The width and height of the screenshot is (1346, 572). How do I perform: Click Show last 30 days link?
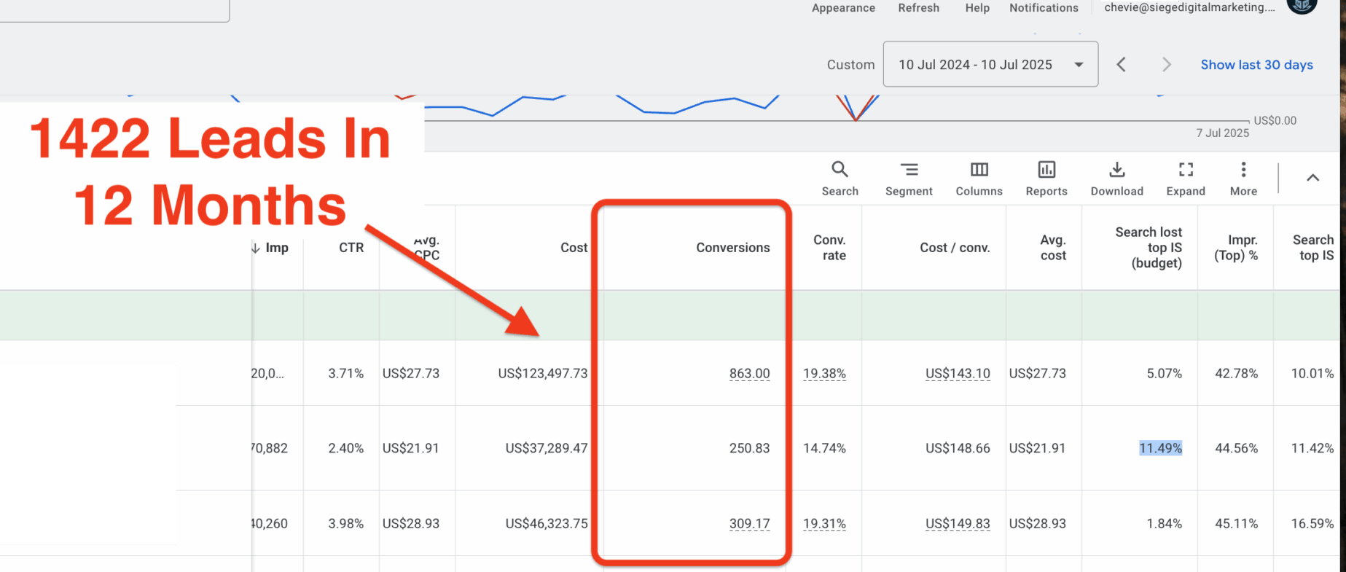pyautogui.click(x=1256, y=65)
